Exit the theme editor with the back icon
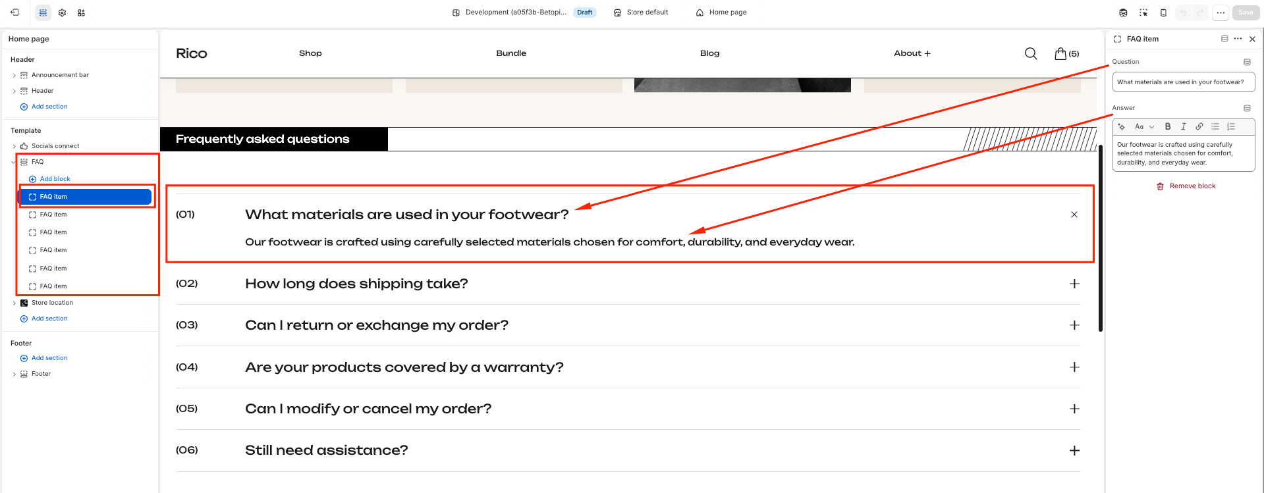The height and width of the screenshot is (493, 1264). [14, 13]
